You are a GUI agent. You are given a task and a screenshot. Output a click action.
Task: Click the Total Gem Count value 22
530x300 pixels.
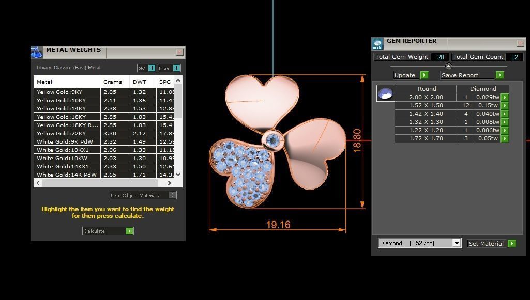pos(514,57)
